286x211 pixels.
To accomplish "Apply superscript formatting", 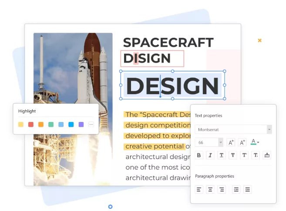I will (244, 155).
